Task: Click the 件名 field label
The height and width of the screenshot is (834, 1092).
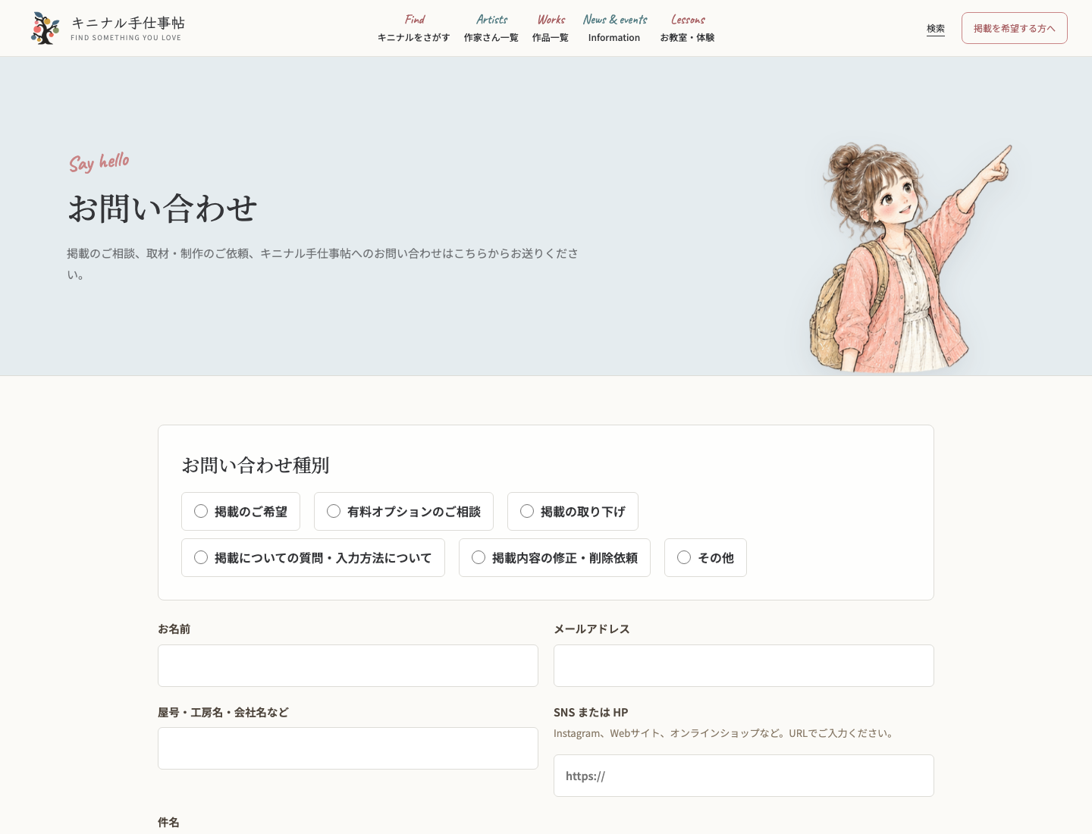Action: [x=168, y=823]
